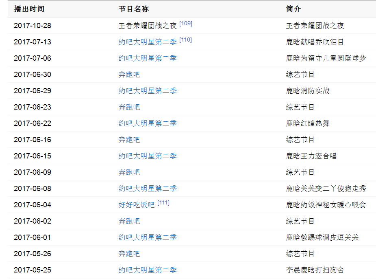Image resolution: width=376 pixels, height=279 pixels.
Task: Open 约吧大明星第二季 link in 2017-06-22 row
Action: point(148,123)
